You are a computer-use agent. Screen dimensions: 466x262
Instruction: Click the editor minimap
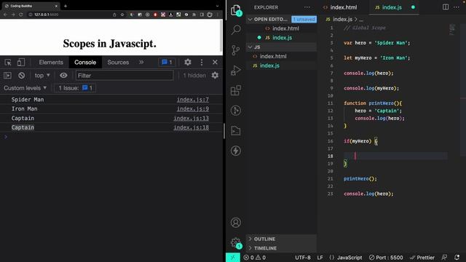(452, 30)
